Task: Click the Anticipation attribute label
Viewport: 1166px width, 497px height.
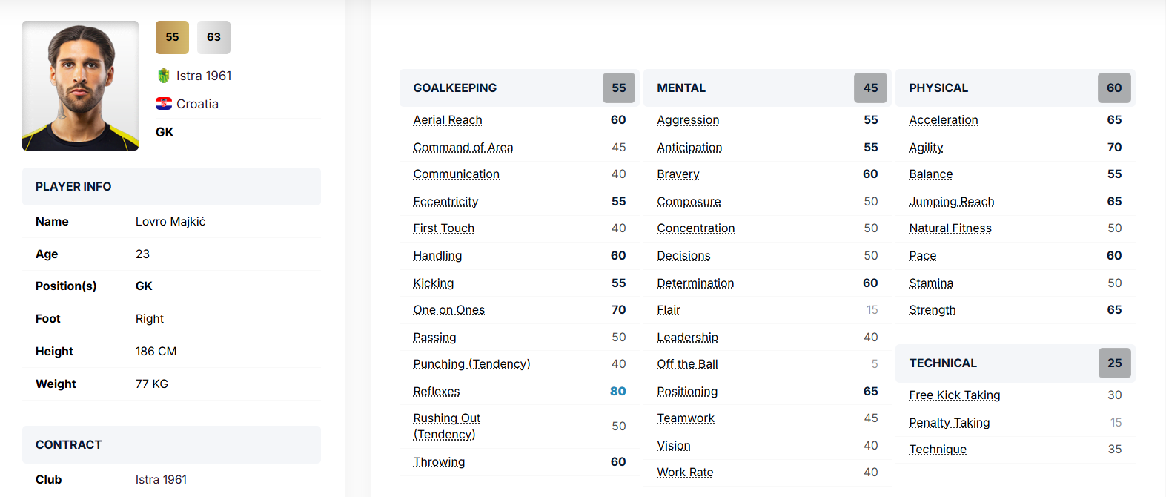Action: click(x=689, y=148)
